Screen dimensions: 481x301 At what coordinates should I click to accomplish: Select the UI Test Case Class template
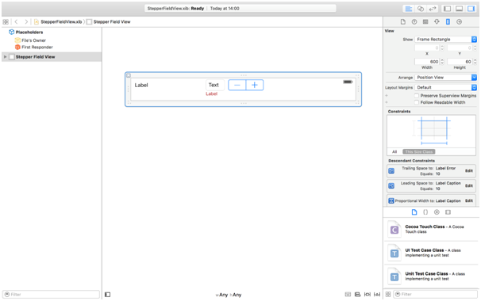click(431, 253)
